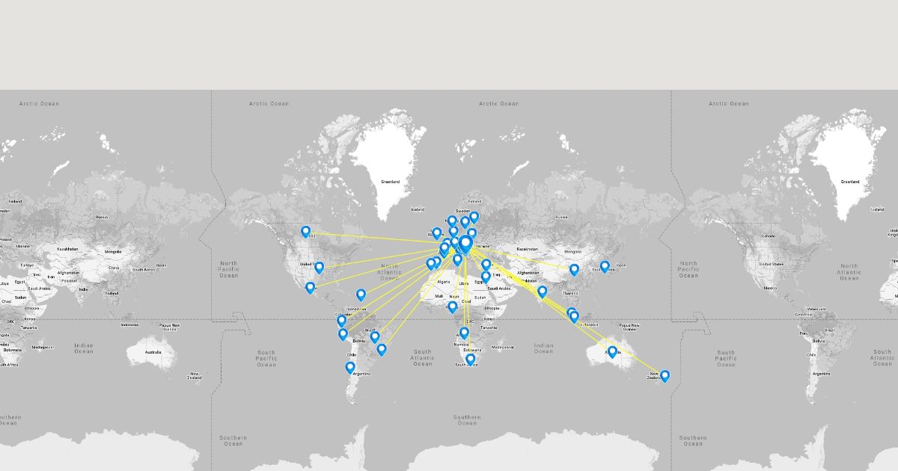Select the pin near Colombia
This screenshot has width=898, height=471.
341,320
